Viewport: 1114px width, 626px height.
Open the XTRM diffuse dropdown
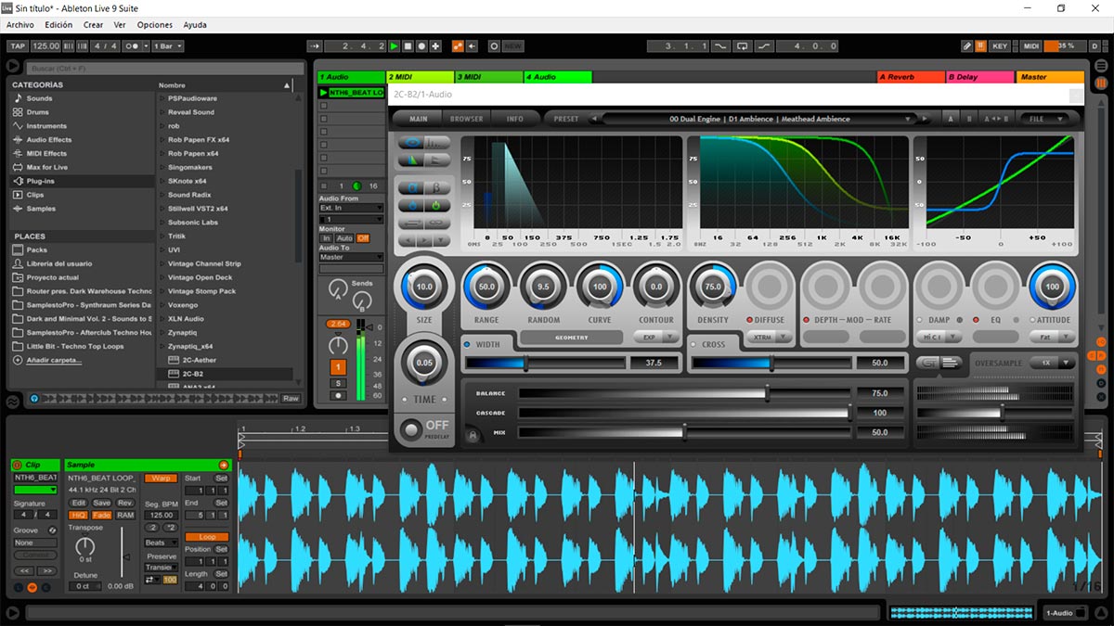770,338
